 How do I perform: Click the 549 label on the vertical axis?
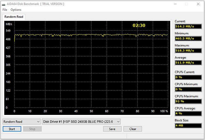point(8,31)
